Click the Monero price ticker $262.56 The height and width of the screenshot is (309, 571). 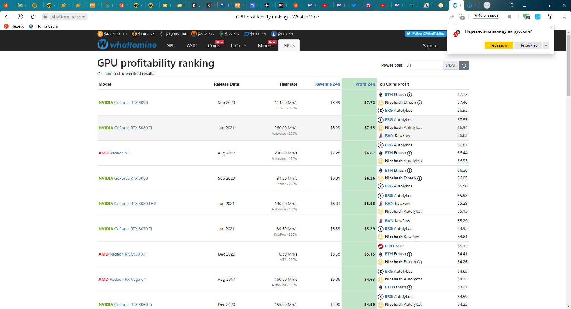pos(202,34)
